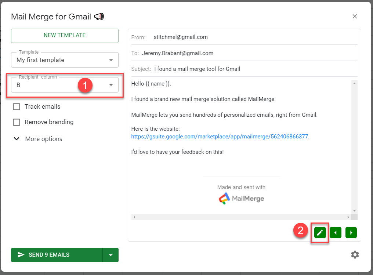Enable the Track emails checkbox

click(x=16, y=106)
